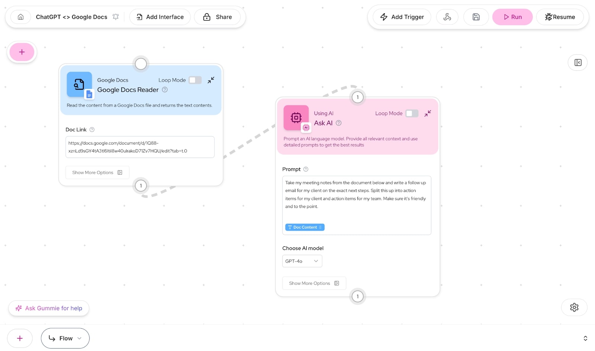
Task: Click the Add Interface button
Action: (160, 17)
